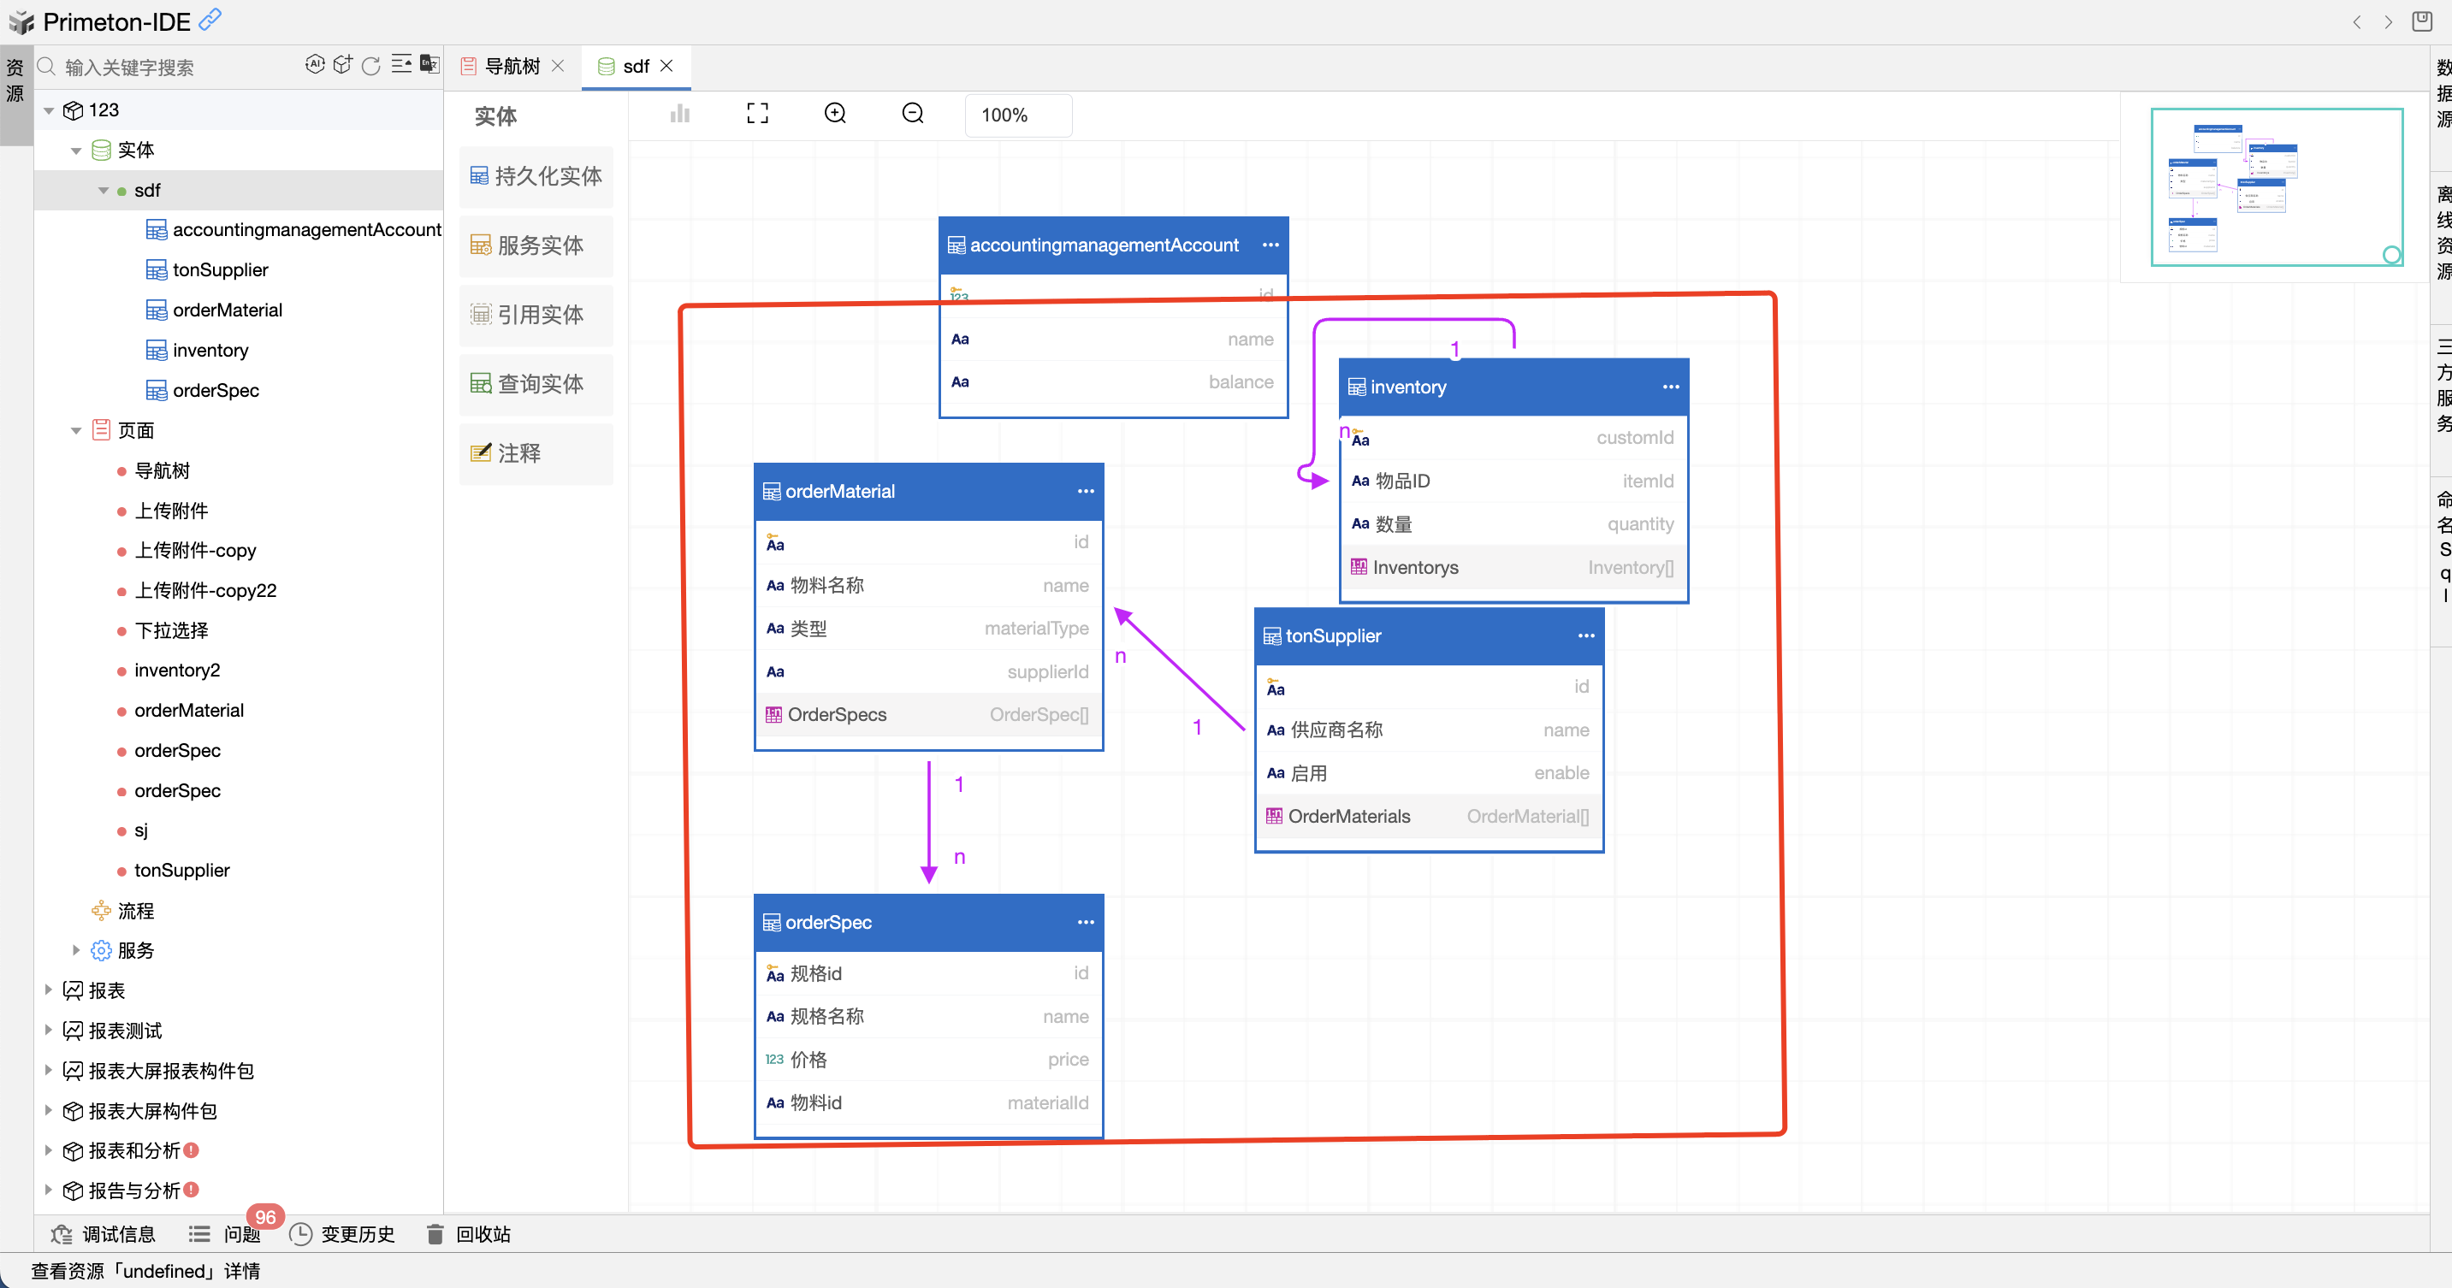The height and width of the screenshot is (1288, 2452).
Task: Open inventory entity's more options menu
Action: coord(1671,387)
